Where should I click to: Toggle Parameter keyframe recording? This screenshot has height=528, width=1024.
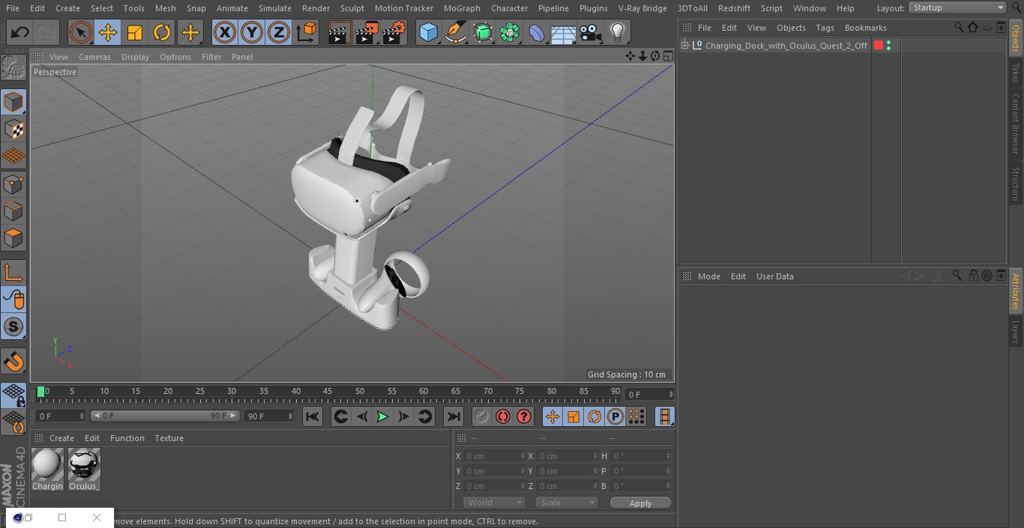(x=615, y=416)
